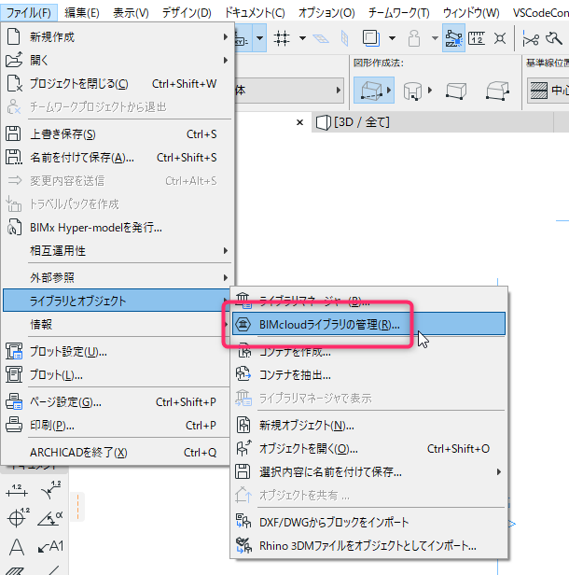This screenshot has width=569, height=575.
Task: Click the trace reference toolbar icon
Action: pyautogui.click(x=371, y=37)
